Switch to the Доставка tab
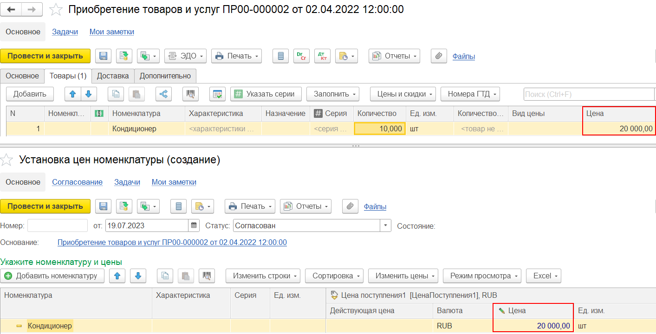This screenshot has height=334, width=656. click(113, 76)
